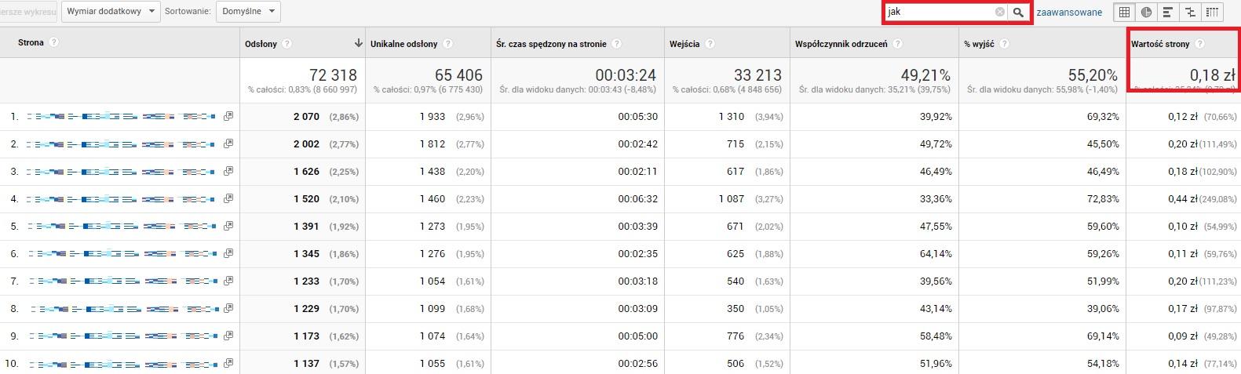Expand the Domyślne sorting dropdown
Screen dimensions: 1241x374
click(248, 12)
